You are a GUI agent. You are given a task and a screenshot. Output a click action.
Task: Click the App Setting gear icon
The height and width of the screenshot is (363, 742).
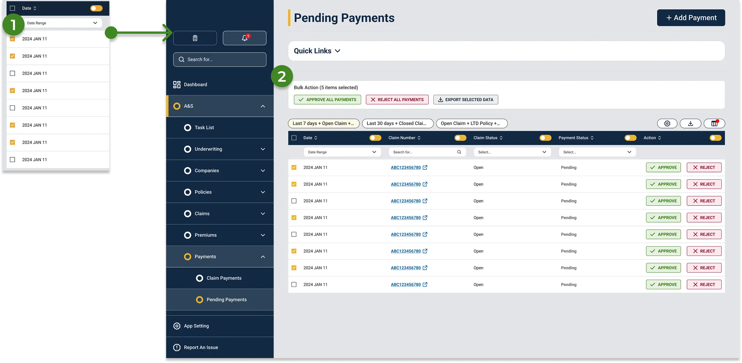pos(177,326)
